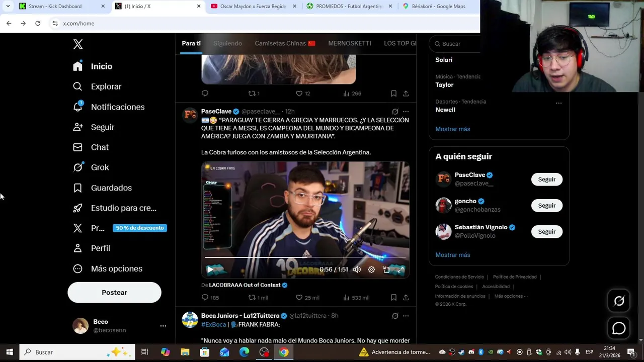Open Windows Start menu
The image size is (644, 362).
9,352
